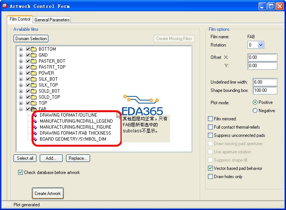Expand the PASTER_BOT tree node
The height and width of the screenshot is (210, 286).
21,61
